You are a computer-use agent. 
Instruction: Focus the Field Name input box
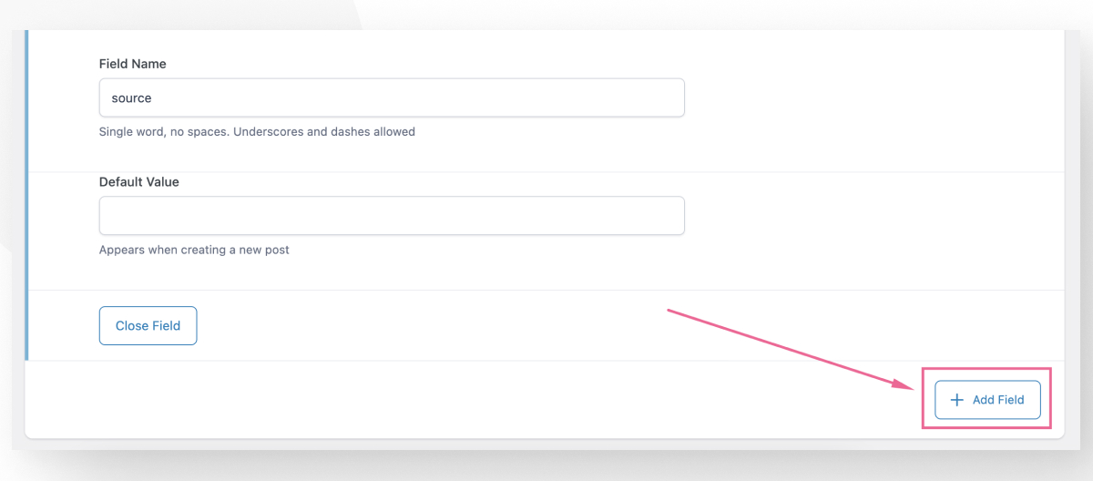[392, 97]
